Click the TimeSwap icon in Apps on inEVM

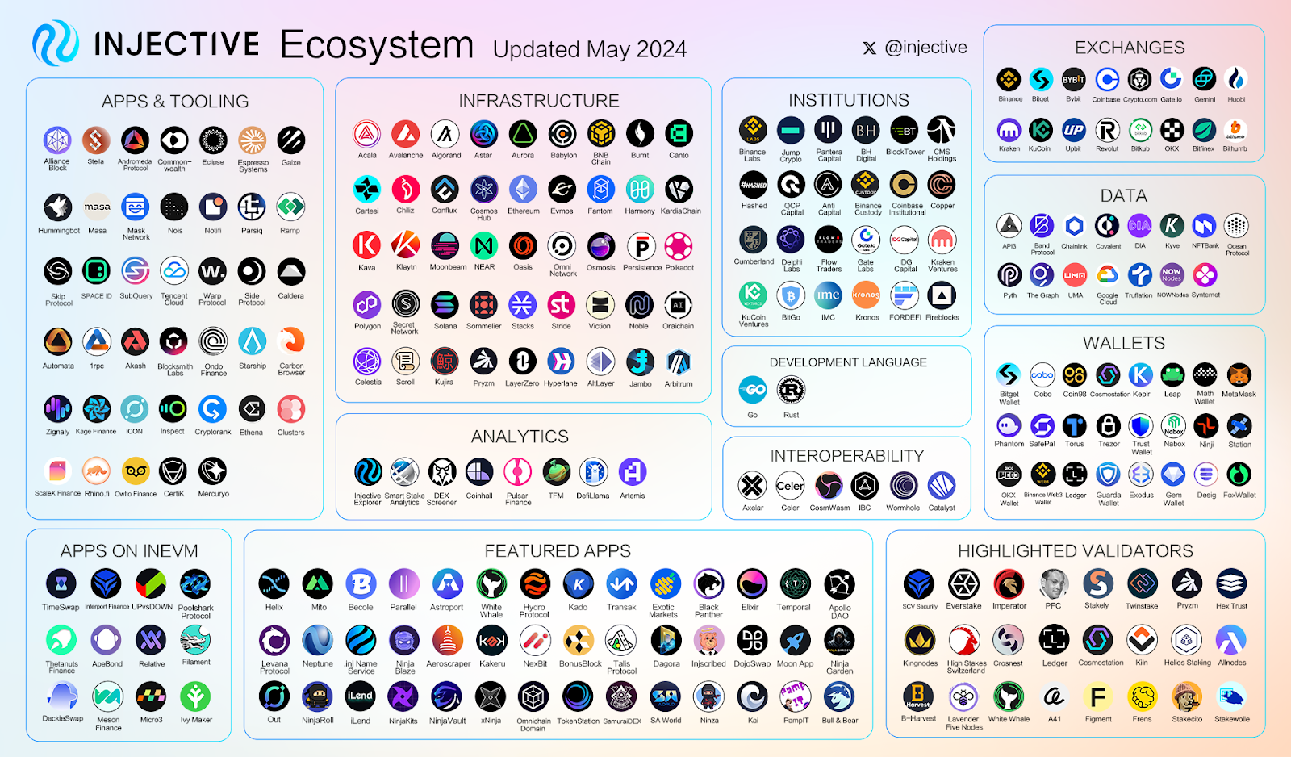tap(61, 583)
